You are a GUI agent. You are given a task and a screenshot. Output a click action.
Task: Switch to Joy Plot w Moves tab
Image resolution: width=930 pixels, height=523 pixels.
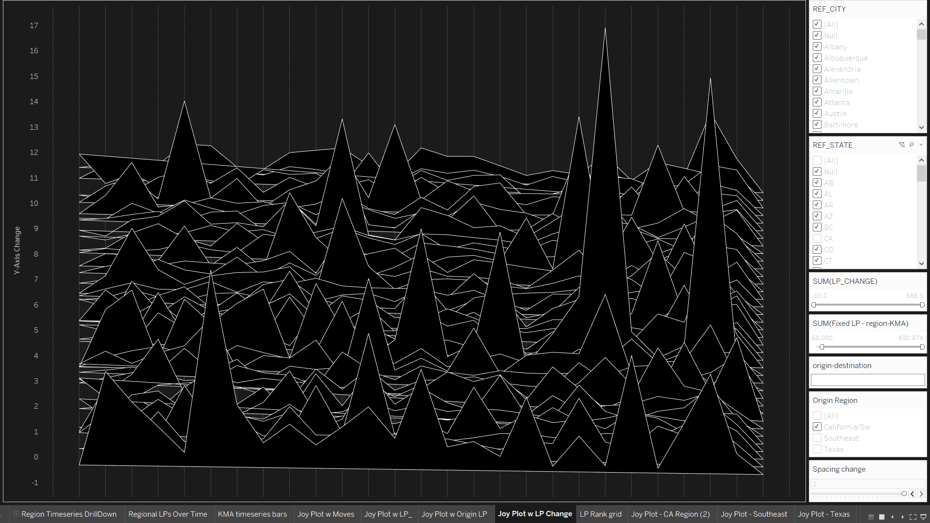326,514
